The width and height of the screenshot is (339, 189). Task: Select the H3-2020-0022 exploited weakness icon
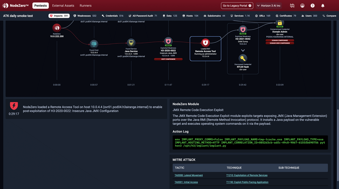[168, 41]
